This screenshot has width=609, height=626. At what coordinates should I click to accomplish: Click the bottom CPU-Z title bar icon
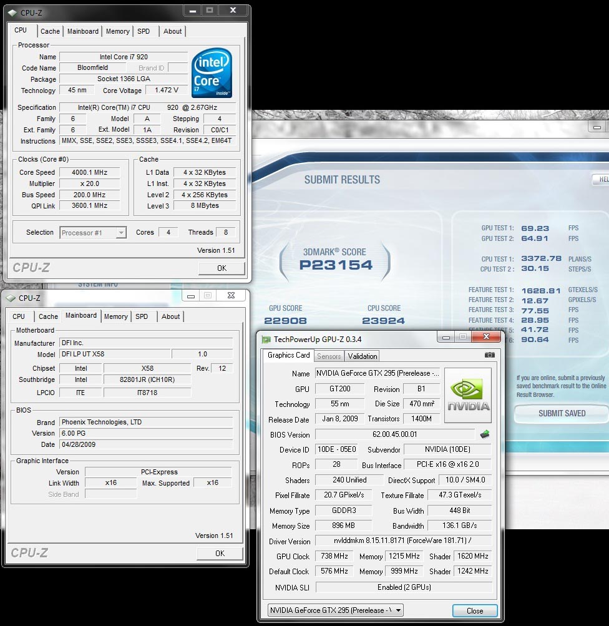click(11, 298)
